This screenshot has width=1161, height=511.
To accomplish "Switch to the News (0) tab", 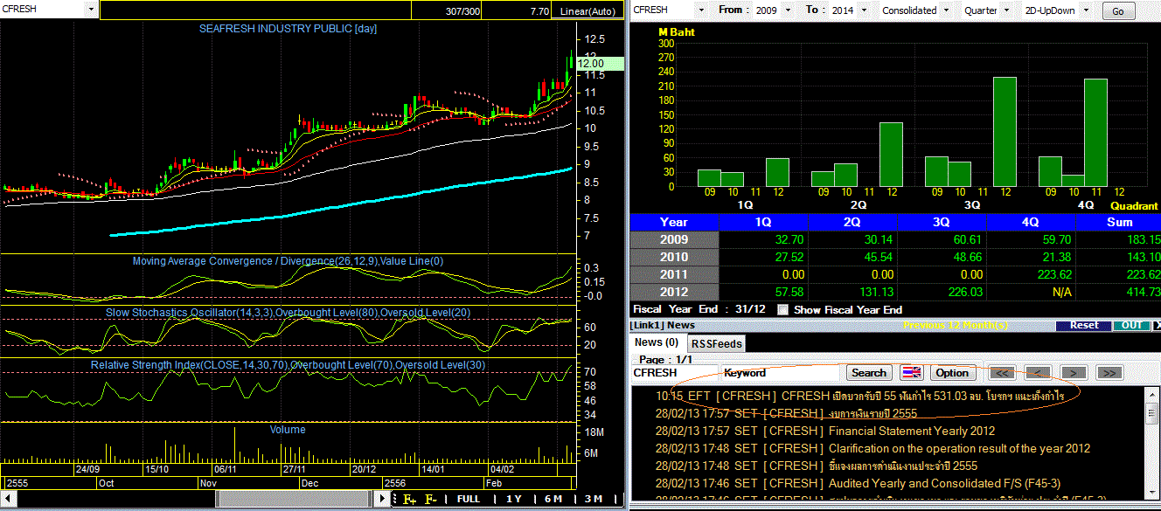I will click(x=657, y=342).
